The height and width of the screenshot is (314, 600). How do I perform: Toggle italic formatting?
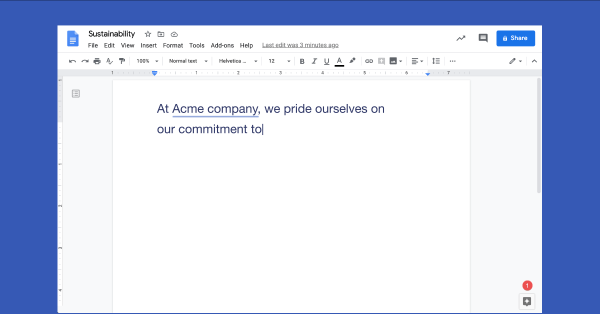point(314,61)
